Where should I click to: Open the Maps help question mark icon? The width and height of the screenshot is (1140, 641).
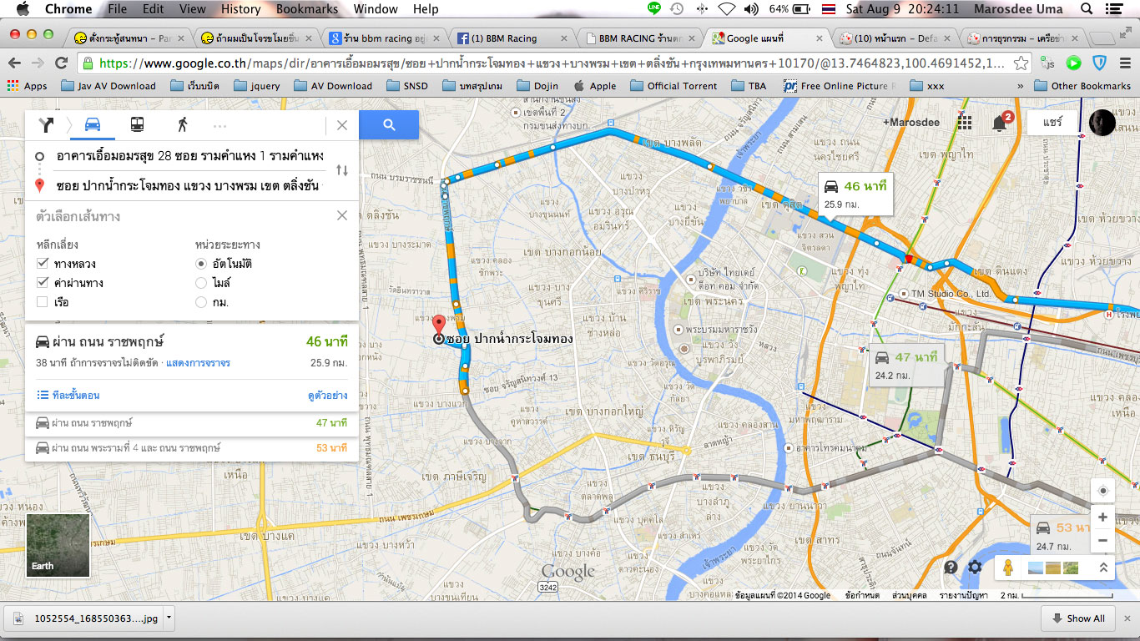pos(951,568)
